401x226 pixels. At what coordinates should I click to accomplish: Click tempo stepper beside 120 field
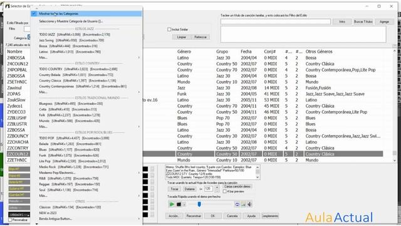(x=217, y=189)
